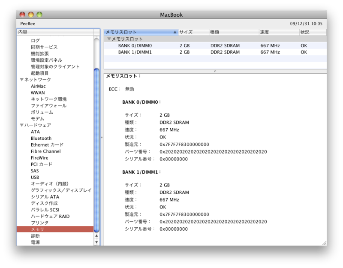Select SAS in the sidebar
Screen dimensions: 343x268
pyautogui.click(x=35, y=171)
